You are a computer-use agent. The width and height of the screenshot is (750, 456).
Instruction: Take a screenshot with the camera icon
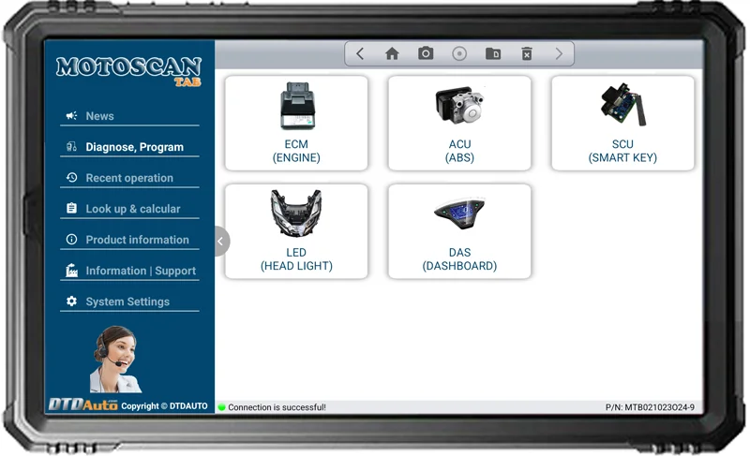[x=426, y=53]
